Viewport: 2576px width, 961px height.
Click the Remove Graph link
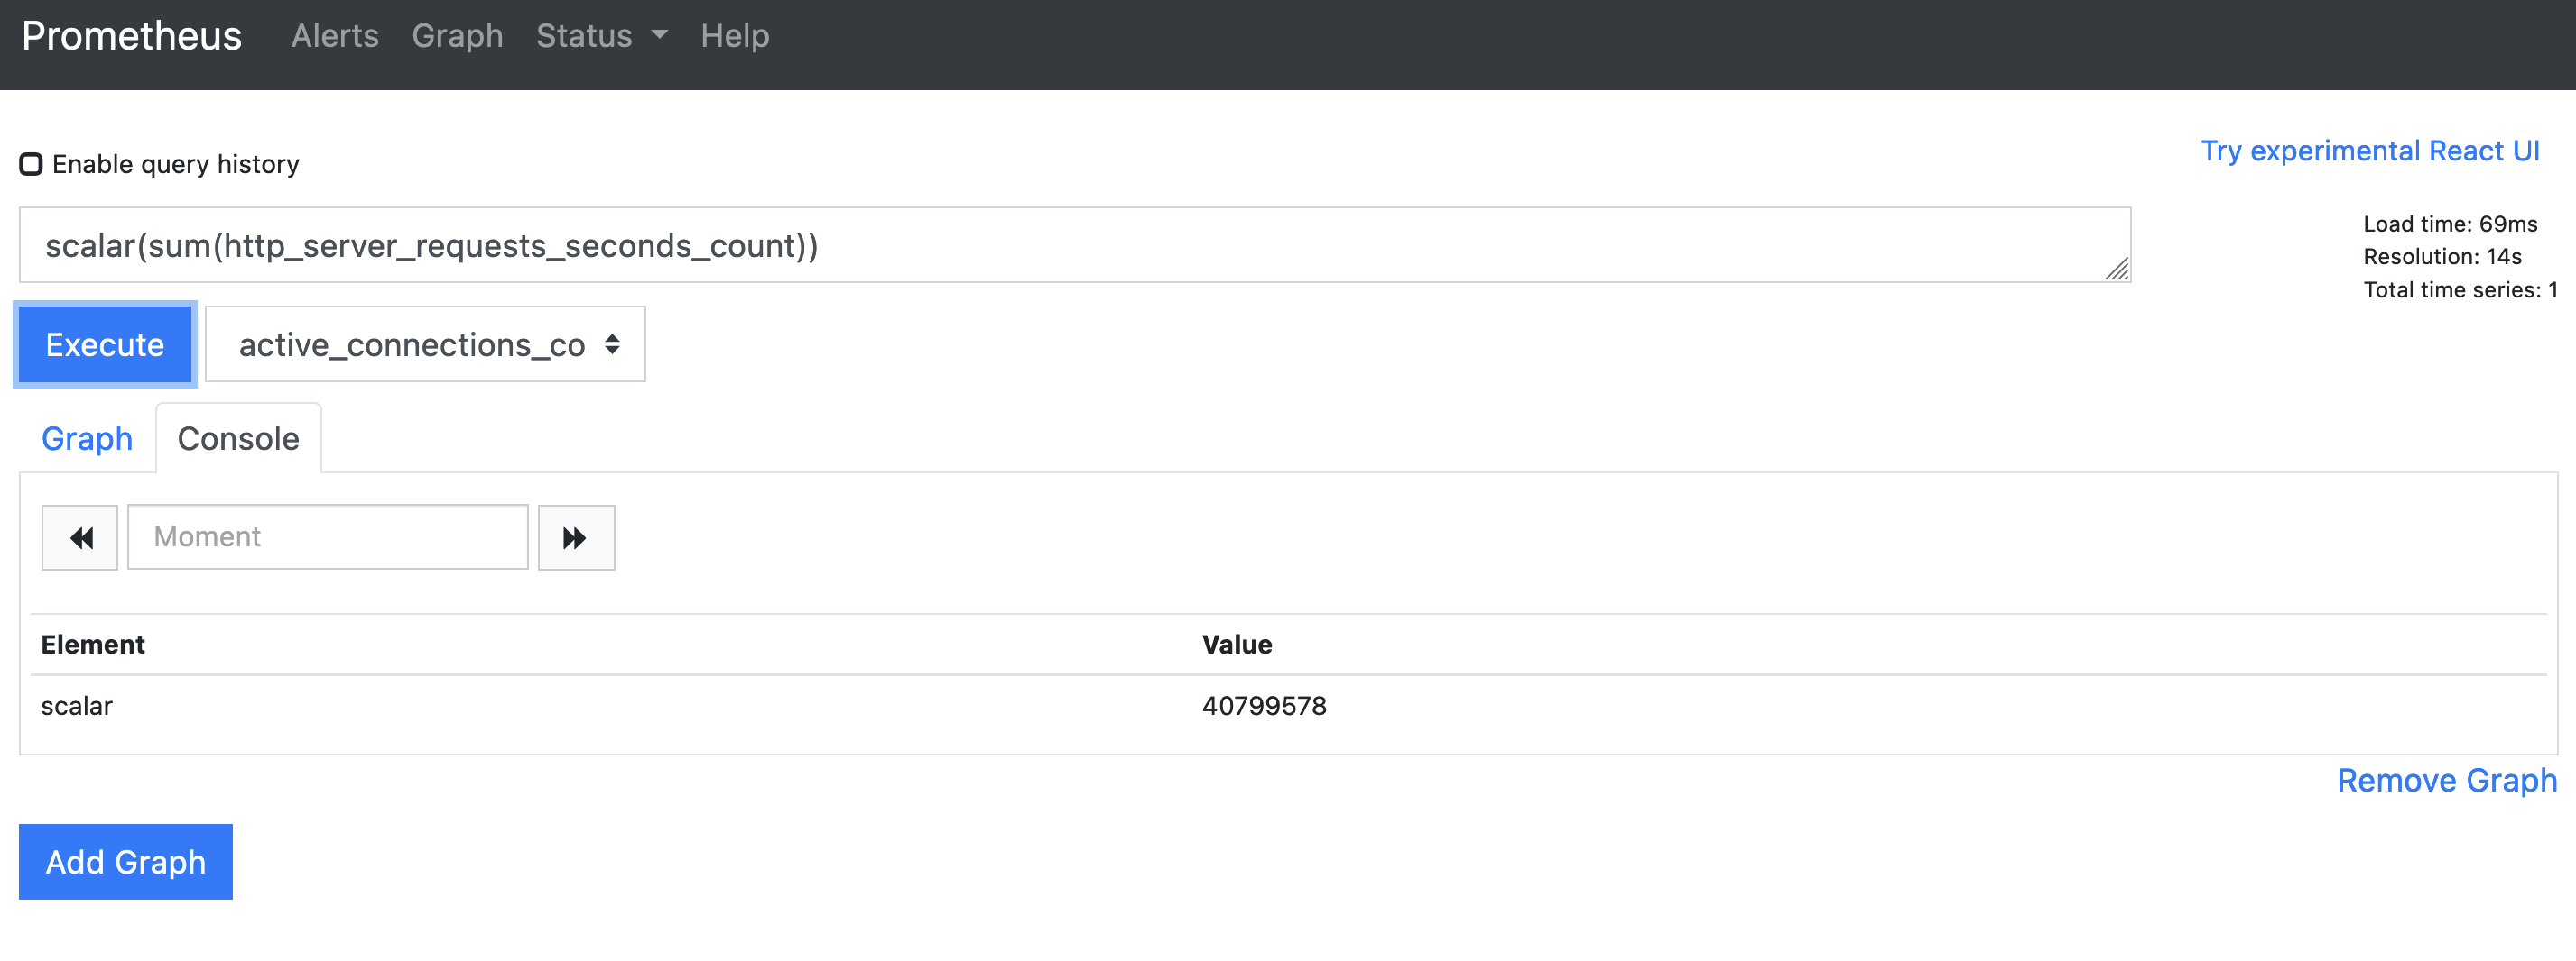click(2447, 780)
